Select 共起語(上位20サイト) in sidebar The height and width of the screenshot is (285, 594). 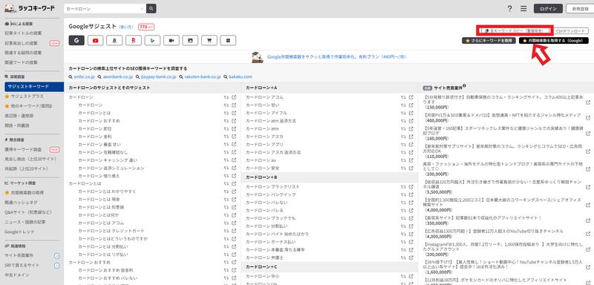click(x=26, y=168)
